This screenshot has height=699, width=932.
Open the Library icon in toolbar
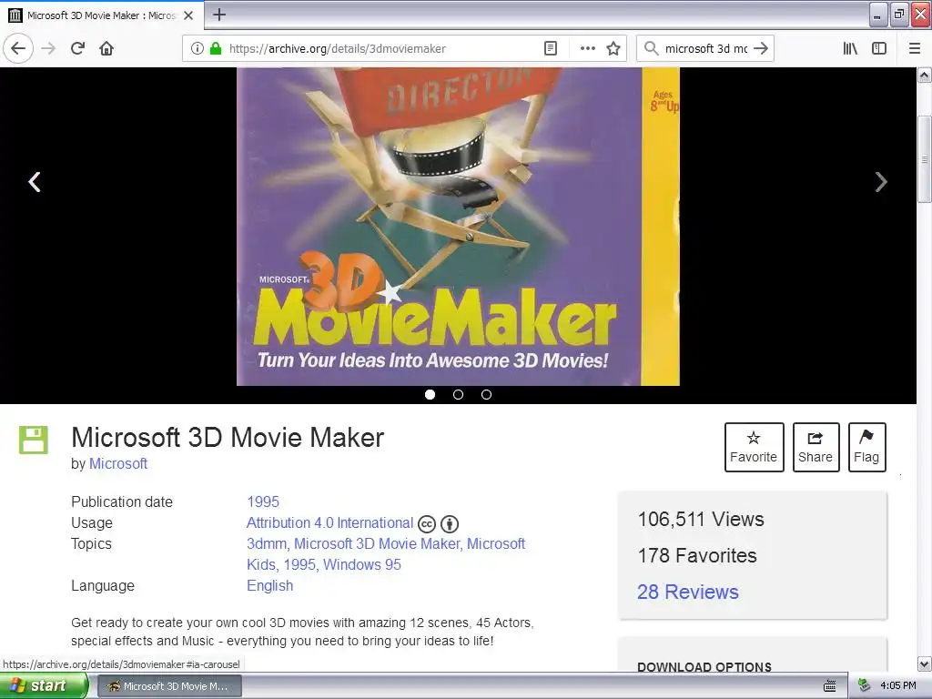tap(850, 48)
